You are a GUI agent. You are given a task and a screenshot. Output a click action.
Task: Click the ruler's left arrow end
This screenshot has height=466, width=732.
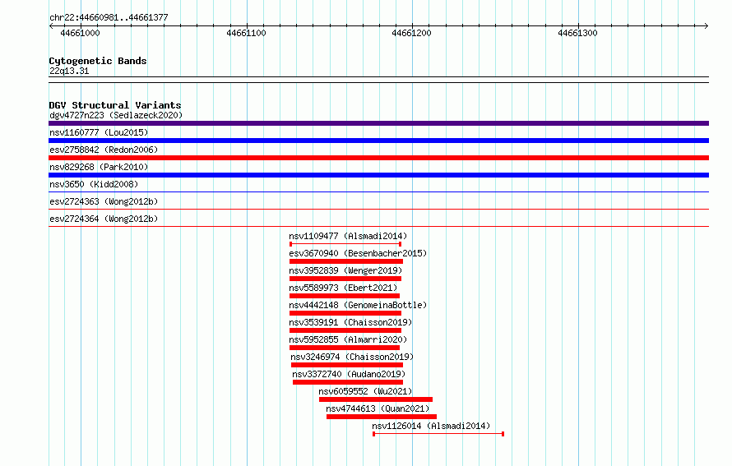click(x=51, y=26)
